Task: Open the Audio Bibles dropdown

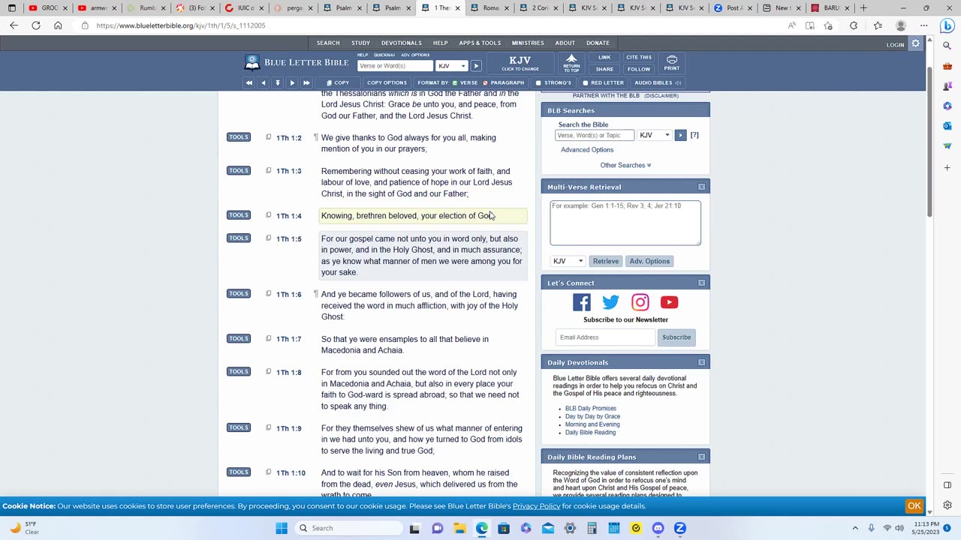Action: point(657,82)
